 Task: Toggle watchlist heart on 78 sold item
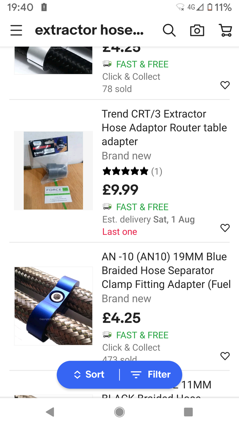(225, 85)
